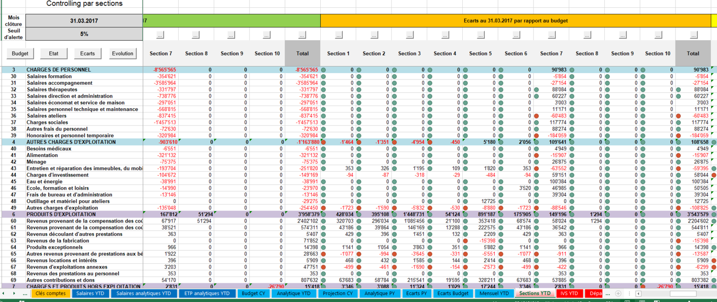717x302 pixels.
Task: Select the alert threshold cell 5%
Action: pos(84,34)
